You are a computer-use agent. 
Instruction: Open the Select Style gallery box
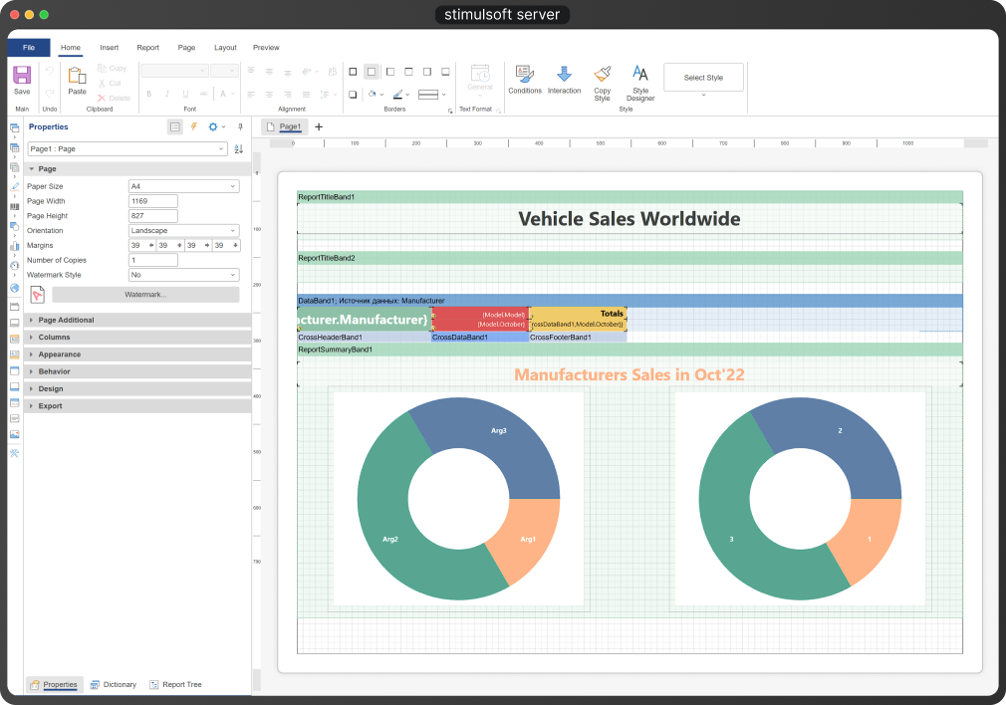[x=703, y=78]
